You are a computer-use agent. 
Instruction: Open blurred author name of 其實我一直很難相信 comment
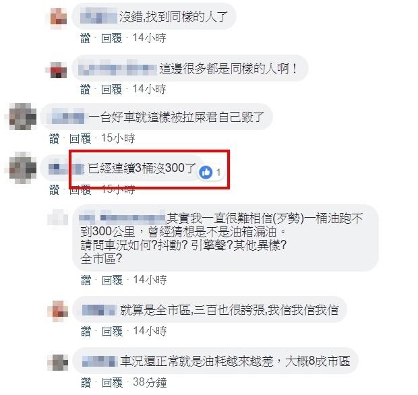coord(123,218)
